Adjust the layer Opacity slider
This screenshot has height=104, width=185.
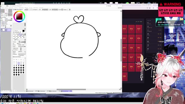[x=8, y=20]
